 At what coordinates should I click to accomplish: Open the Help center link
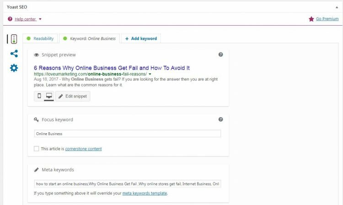click(25, 19)
